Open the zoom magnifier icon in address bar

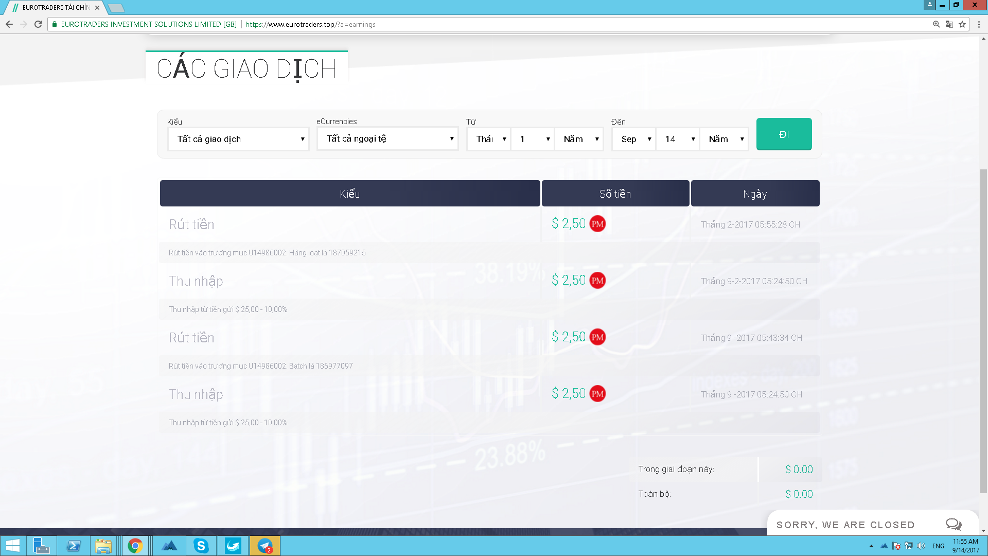(937, 24)
